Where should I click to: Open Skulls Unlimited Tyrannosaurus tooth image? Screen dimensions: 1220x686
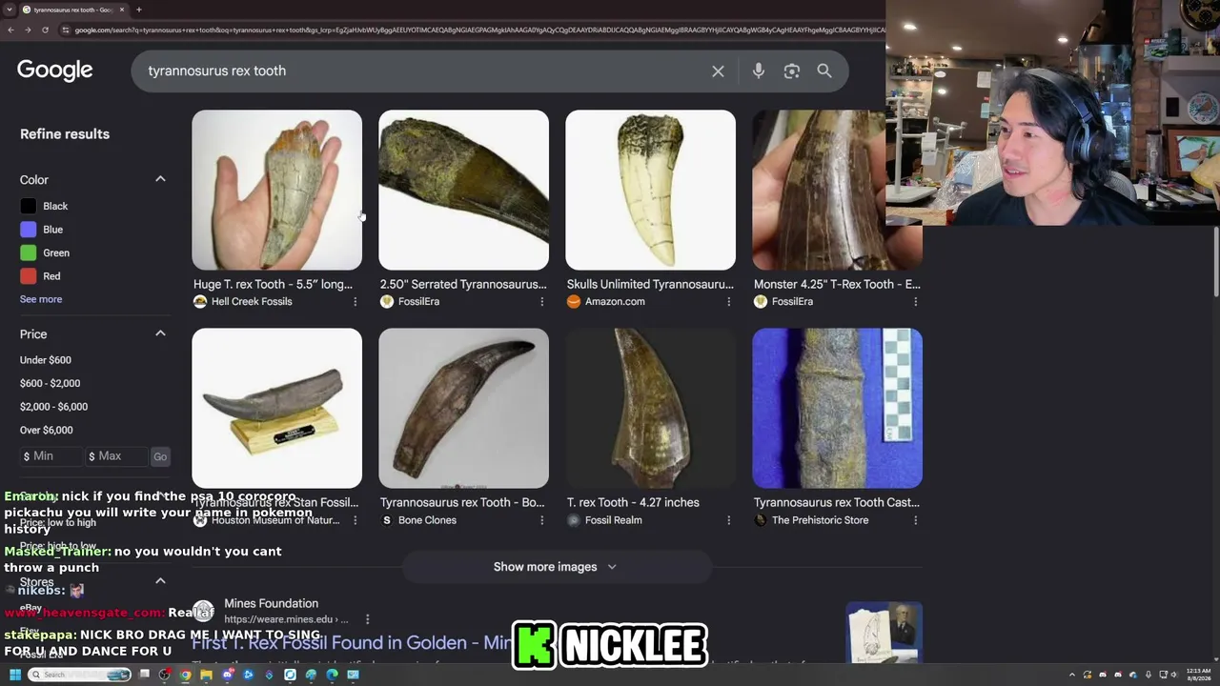[x=650, y=190]
